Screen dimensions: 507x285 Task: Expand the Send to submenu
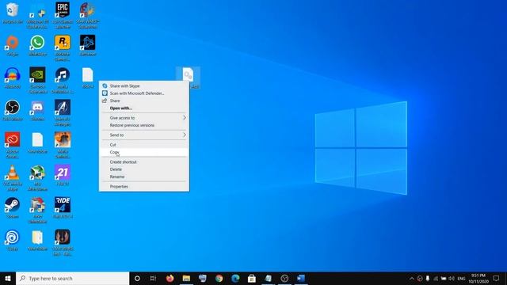(144, 135)
